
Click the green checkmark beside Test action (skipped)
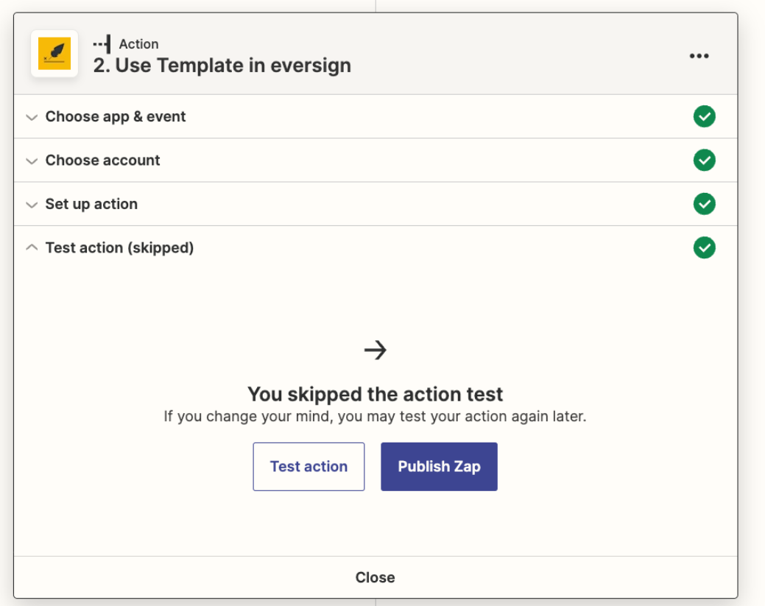[x=704, y=248]
